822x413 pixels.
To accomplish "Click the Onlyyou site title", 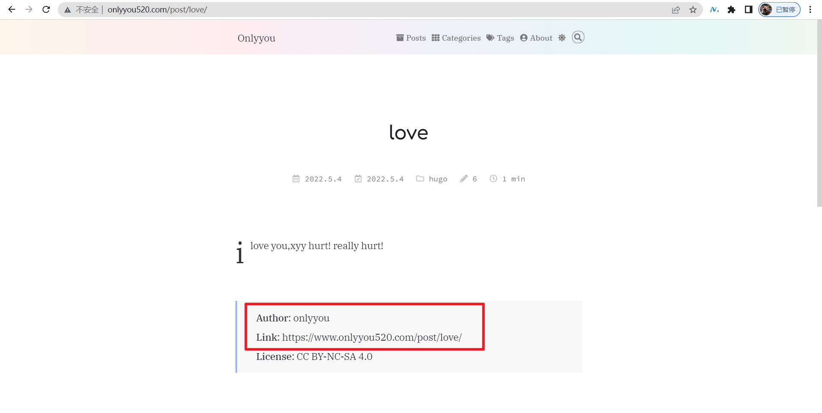I will pyautogui.click(x=256, y=38).
